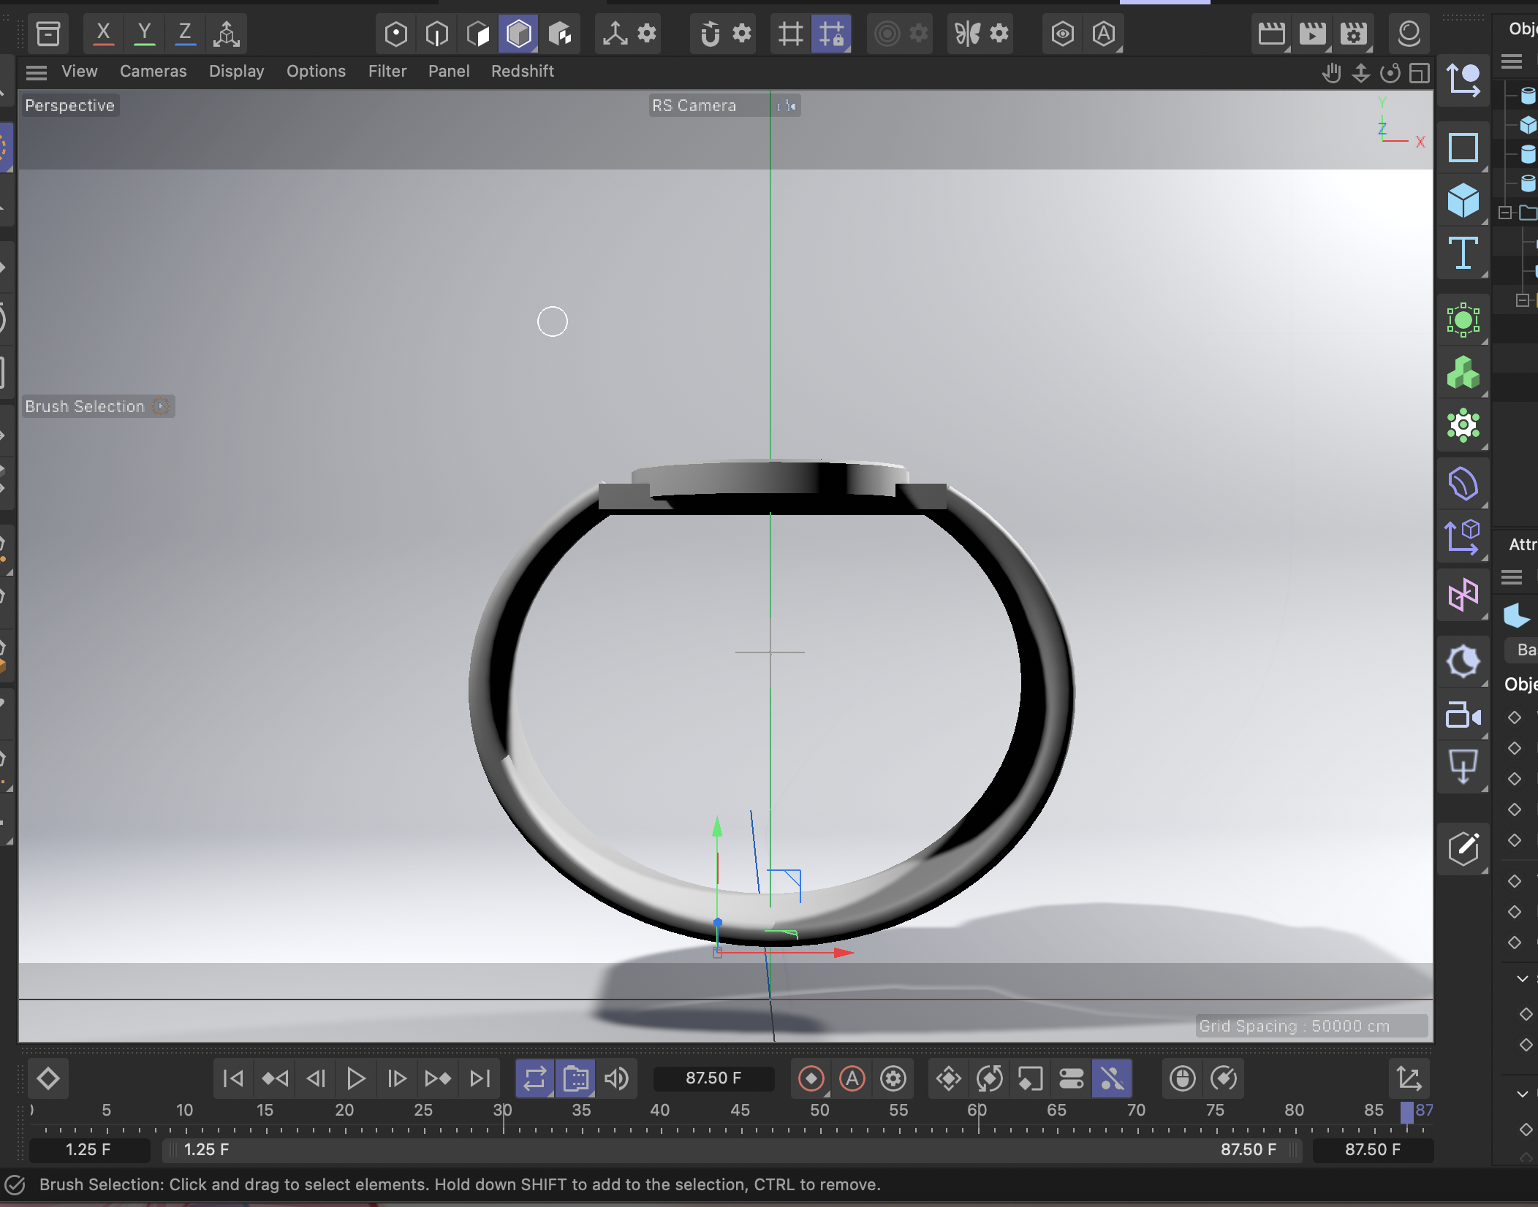Open Render to Picture Viewer icon

tap(1312, 33)
